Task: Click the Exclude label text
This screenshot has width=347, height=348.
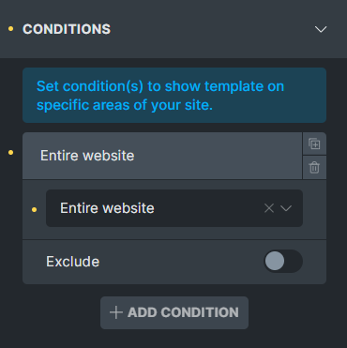Action: tap(72, 262)
